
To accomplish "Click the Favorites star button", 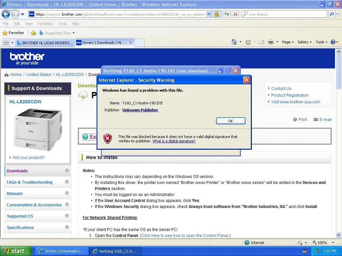I will click(13, 33).
